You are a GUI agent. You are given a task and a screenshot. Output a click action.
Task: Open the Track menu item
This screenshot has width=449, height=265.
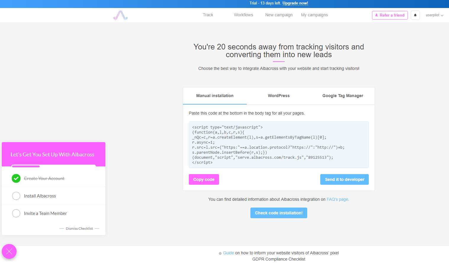(x=208, y=15)
